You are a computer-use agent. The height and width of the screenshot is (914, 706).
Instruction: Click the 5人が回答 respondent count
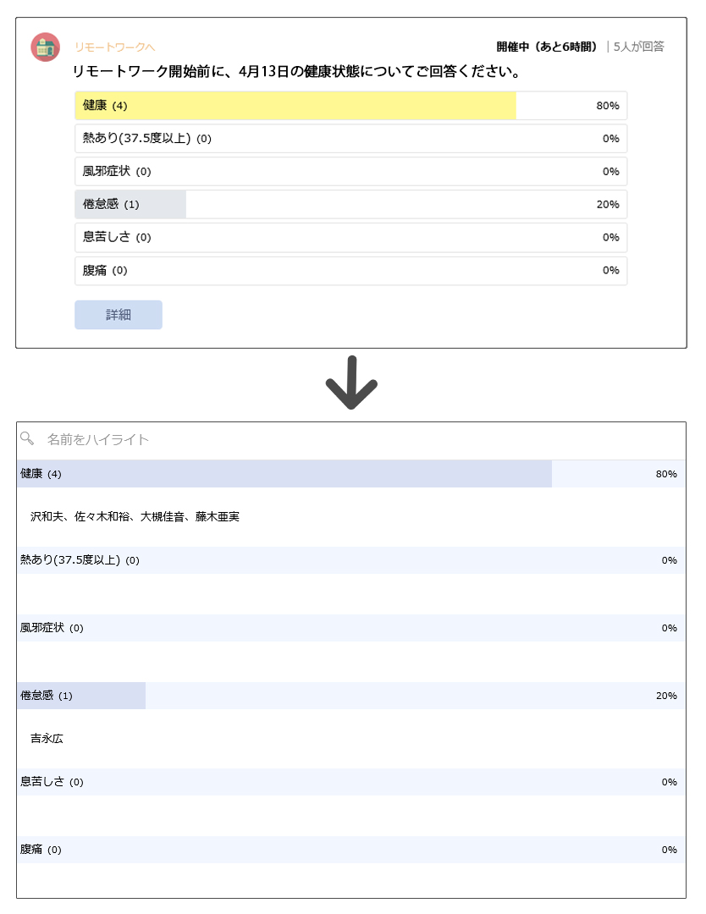(638, 47)
